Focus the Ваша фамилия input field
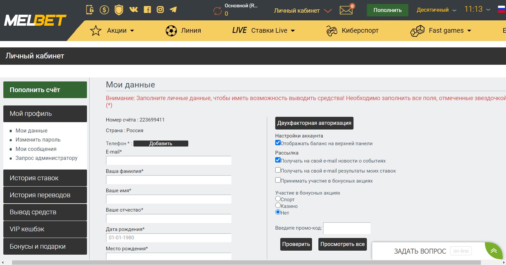506x265 pixels. point(169,180)
